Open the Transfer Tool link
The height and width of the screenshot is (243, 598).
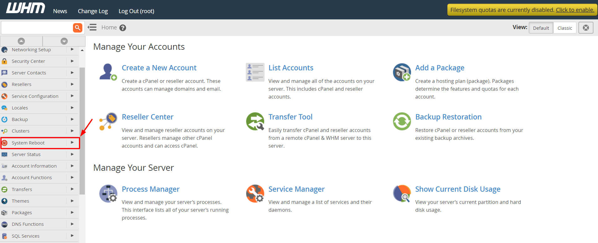[290, 117]
